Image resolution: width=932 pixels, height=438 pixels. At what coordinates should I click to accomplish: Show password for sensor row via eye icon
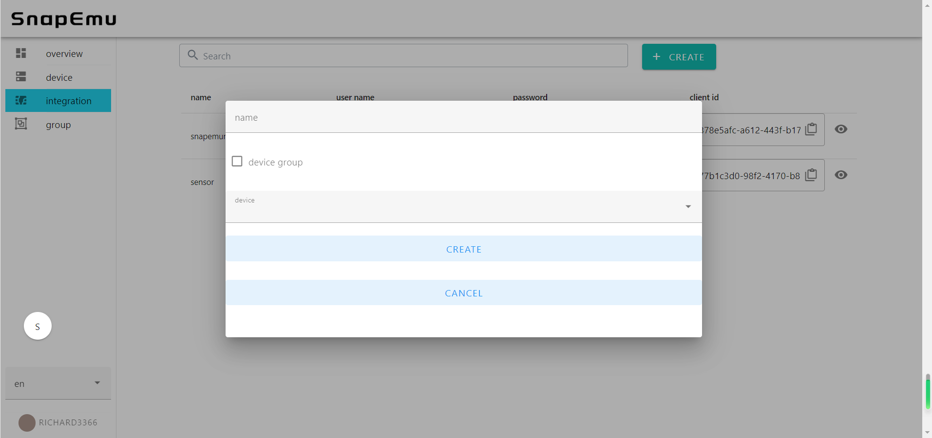[x=841, y=175]
